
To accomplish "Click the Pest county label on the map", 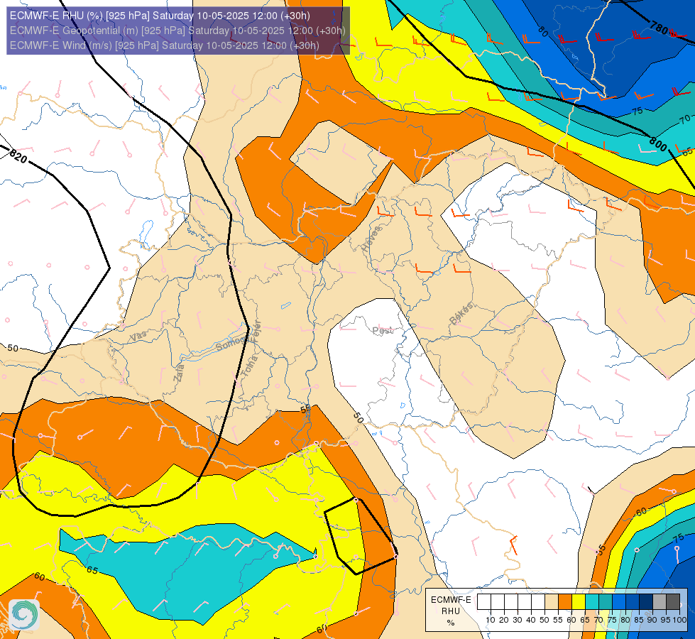I will (382, 330).
